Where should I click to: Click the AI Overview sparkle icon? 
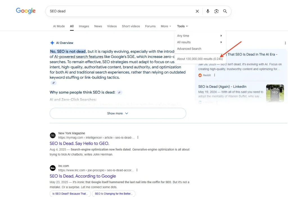pos(52,43)
